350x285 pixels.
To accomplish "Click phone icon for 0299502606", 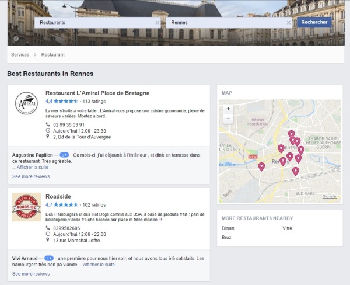I will [48, 228].
